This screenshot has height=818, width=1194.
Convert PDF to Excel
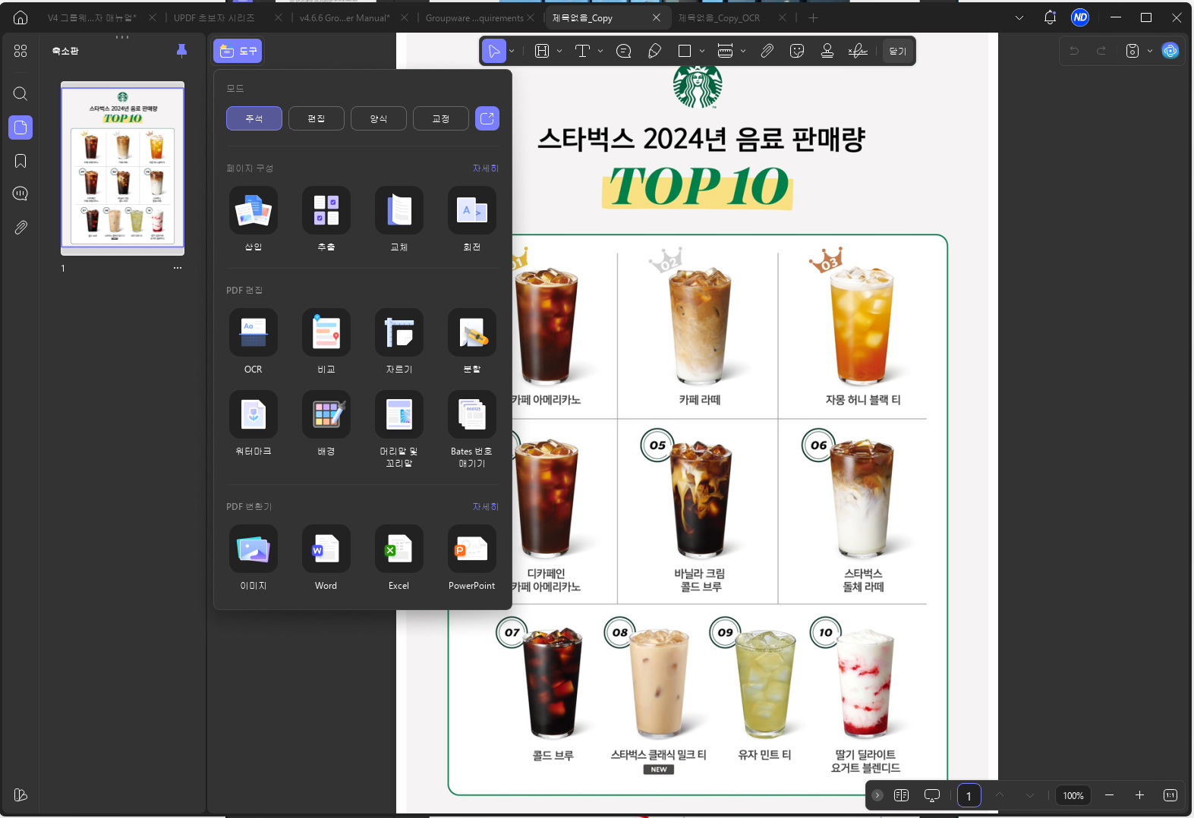[399, 558]
